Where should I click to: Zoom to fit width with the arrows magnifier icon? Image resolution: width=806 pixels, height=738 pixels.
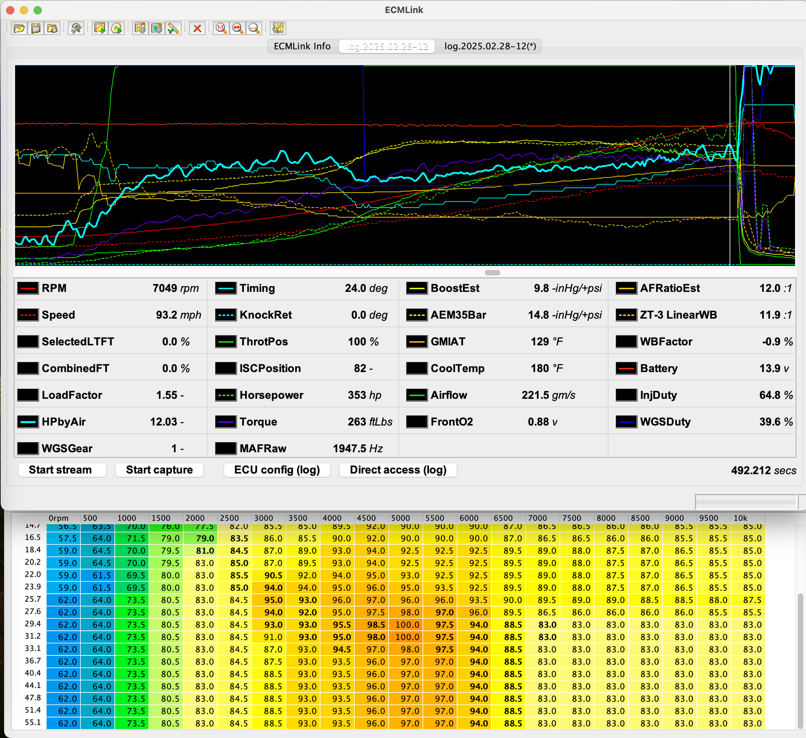238,28
